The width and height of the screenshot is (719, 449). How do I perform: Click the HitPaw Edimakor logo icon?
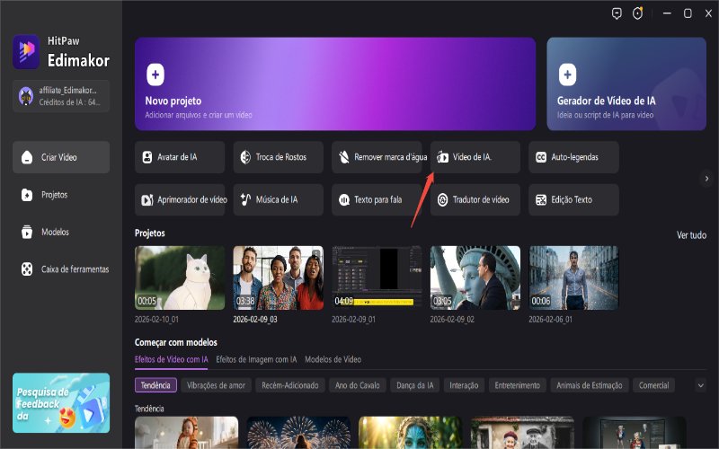pos(26,52)
